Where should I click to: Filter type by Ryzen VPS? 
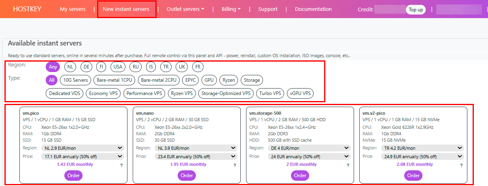(182, 93)
